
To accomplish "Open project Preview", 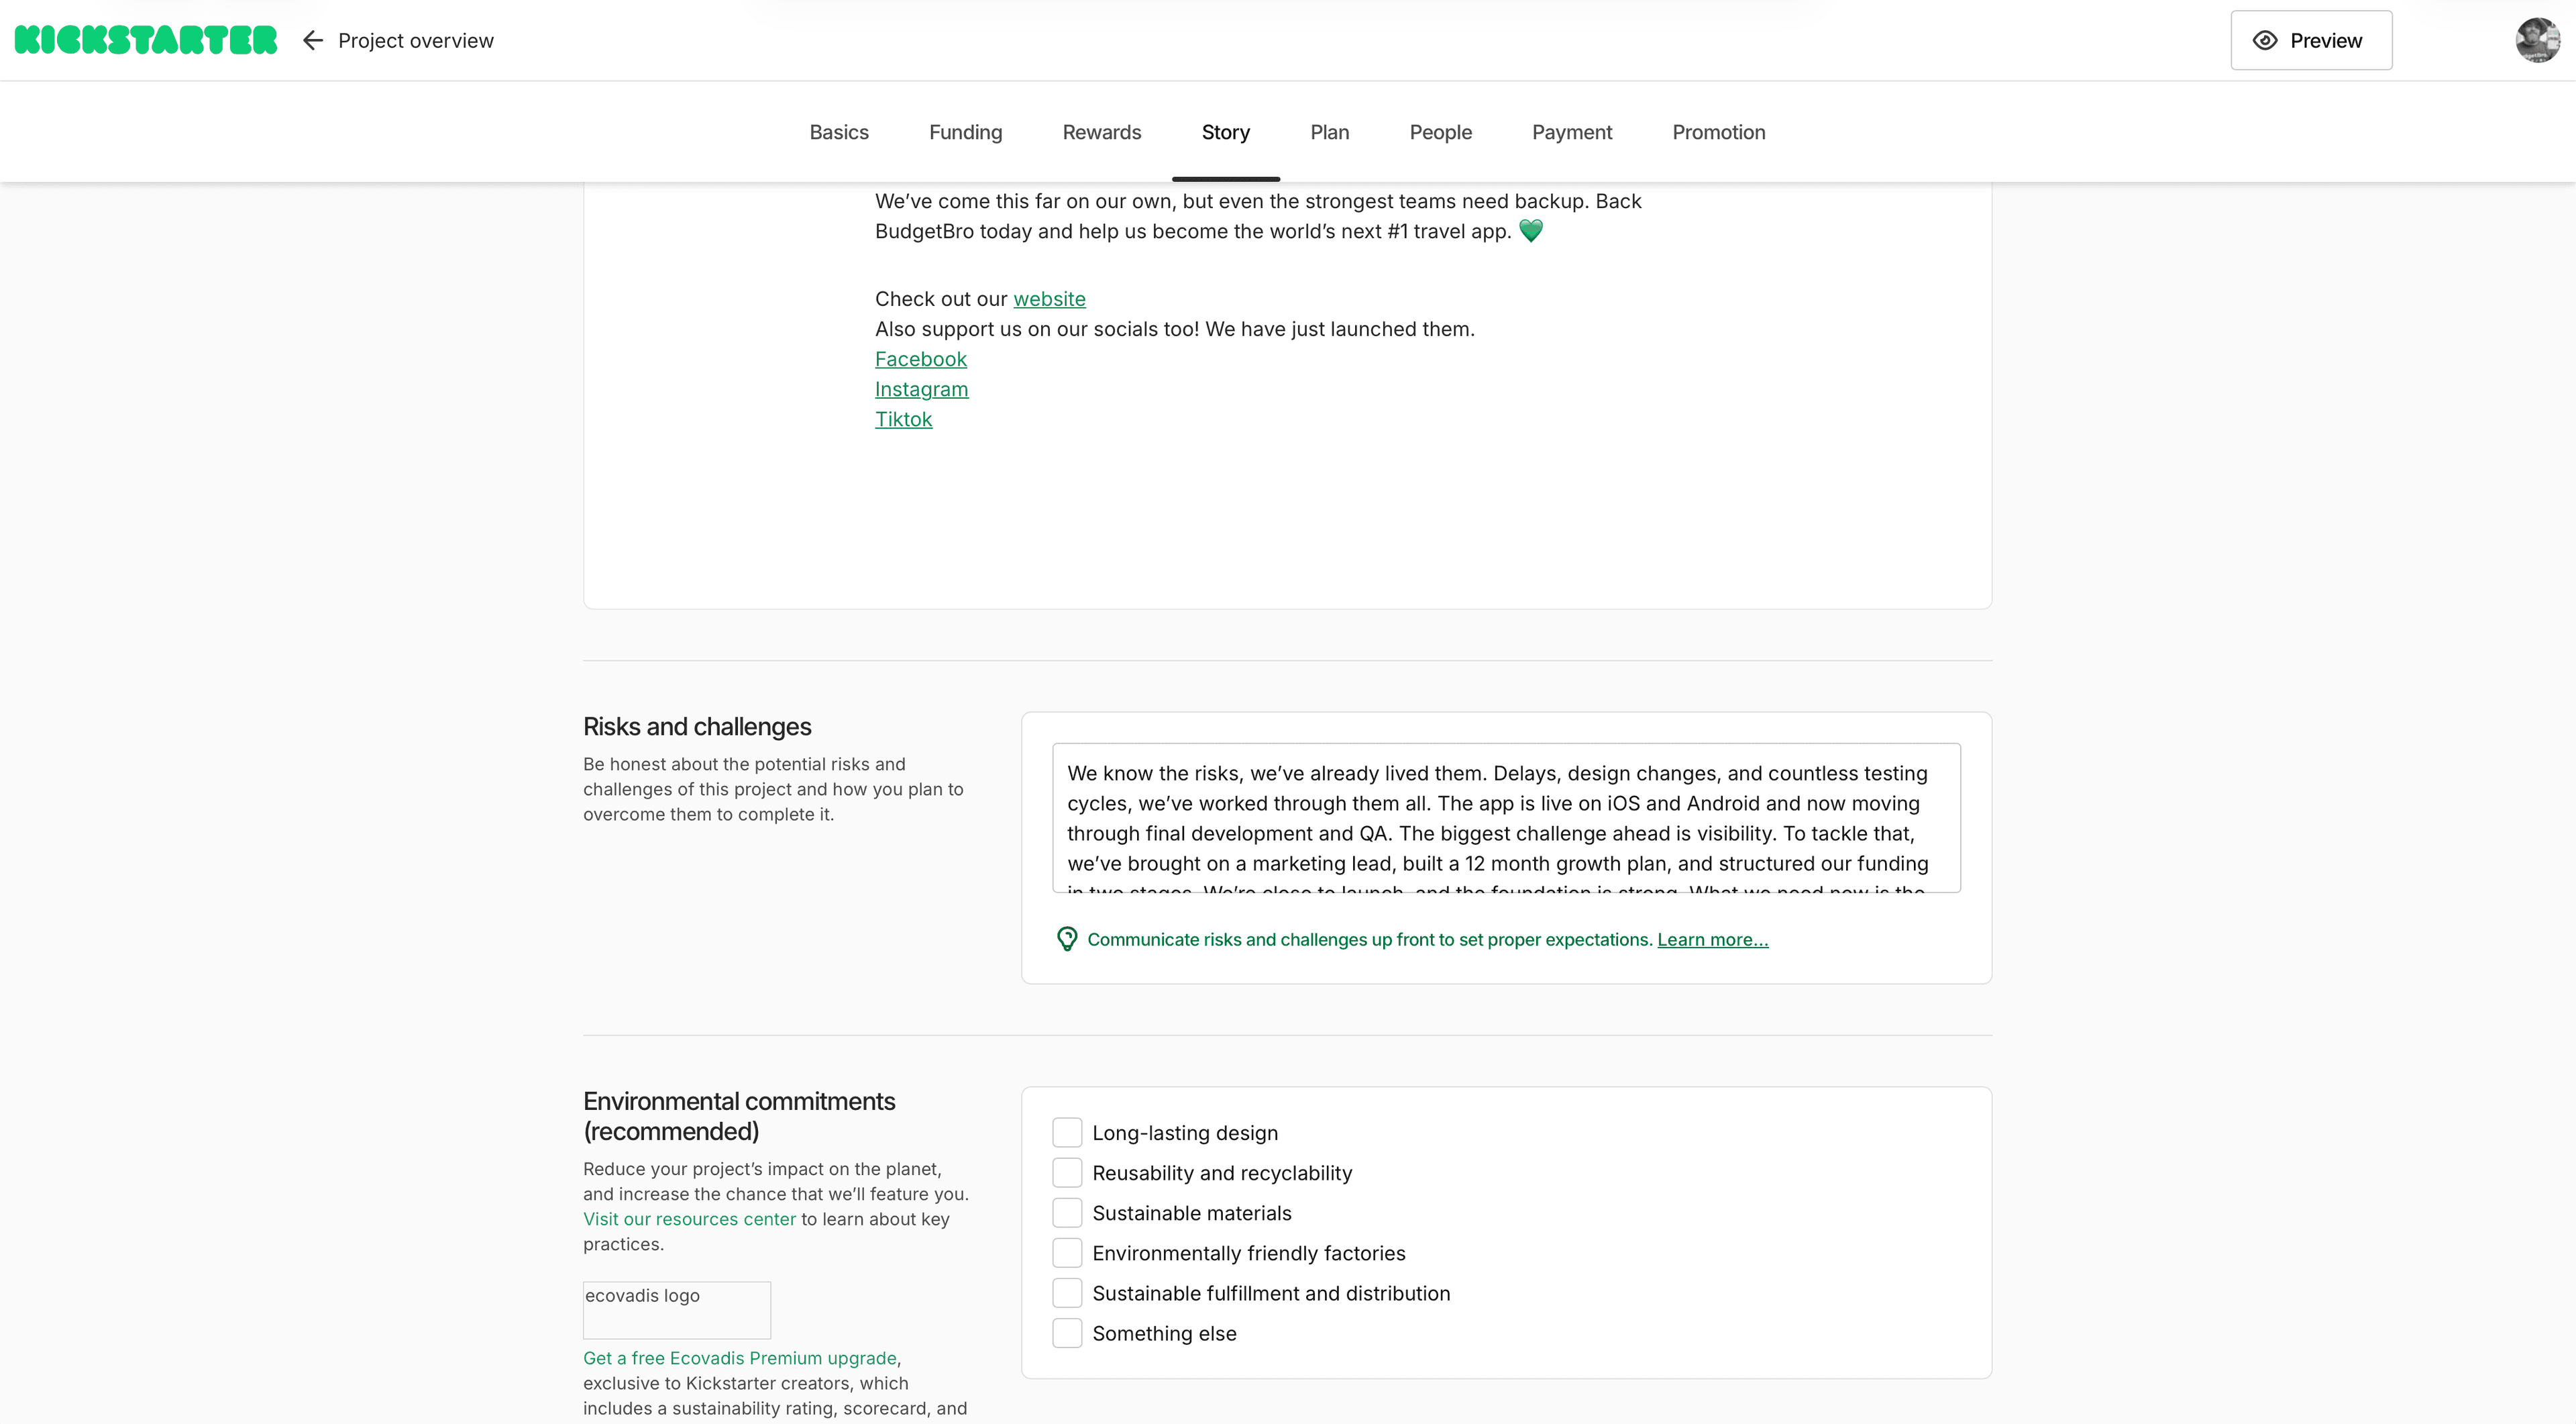I will [2311, 40].
